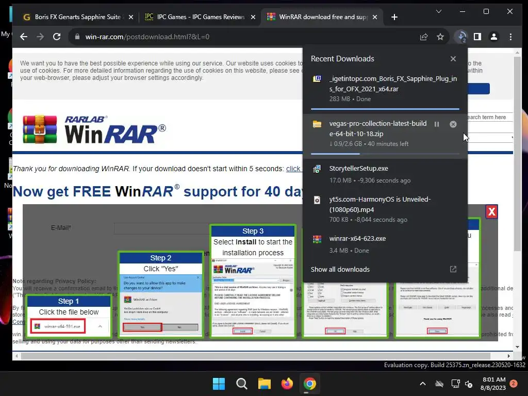Viewport: 528px width, 396px height.
Task: Click the site padlock icon
Action: [x=77, y=37]
